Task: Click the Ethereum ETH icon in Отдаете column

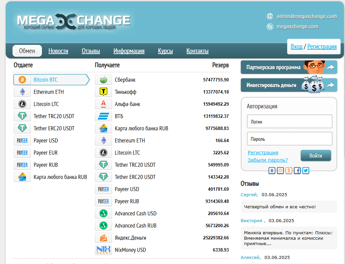Action: coord(22,92)
